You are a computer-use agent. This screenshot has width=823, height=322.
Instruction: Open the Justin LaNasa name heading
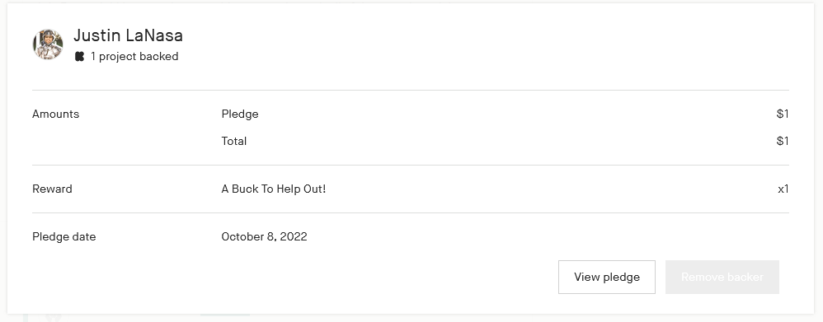coord(128,35)
